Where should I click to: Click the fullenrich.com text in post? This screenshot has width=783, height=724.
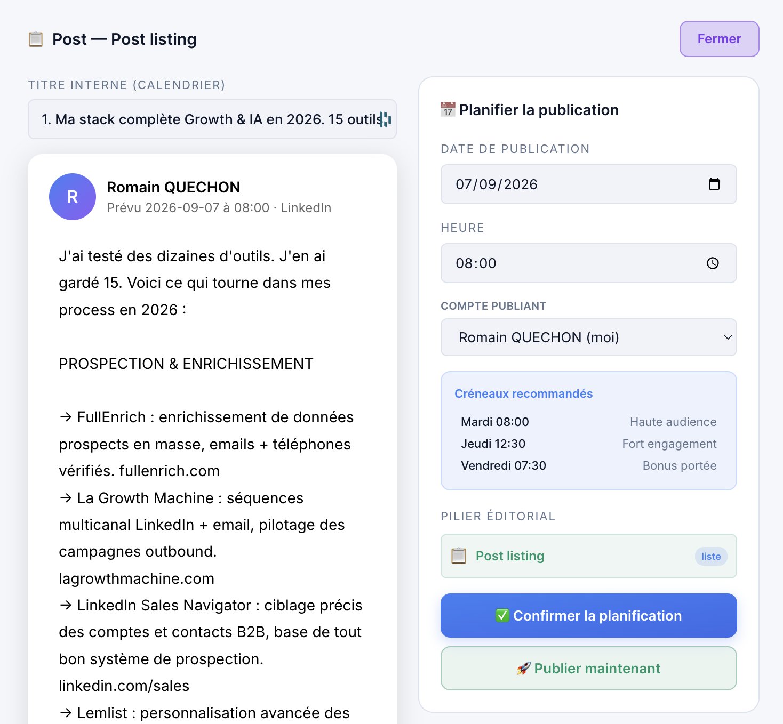[x=169, y=471]
